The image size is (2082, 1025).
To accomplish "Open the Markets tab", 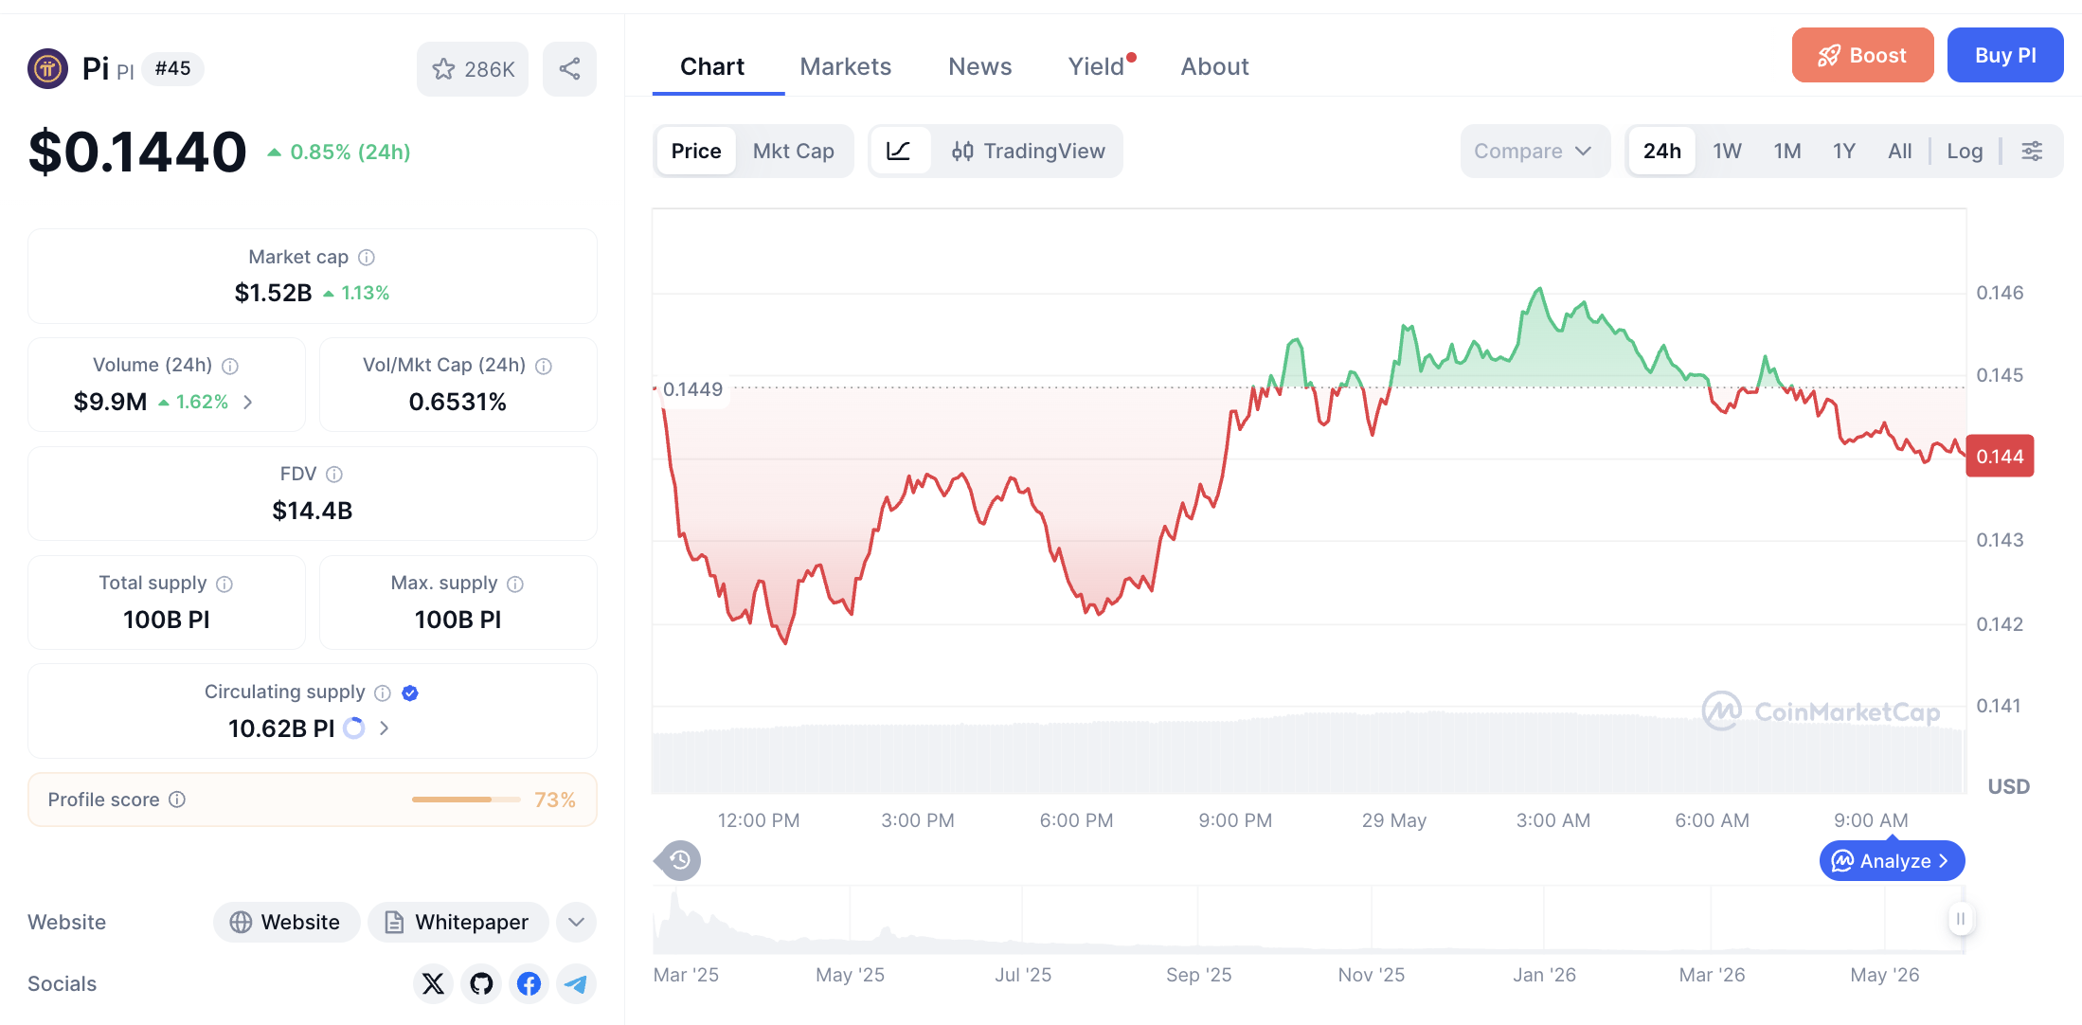I will click(845, 66).
